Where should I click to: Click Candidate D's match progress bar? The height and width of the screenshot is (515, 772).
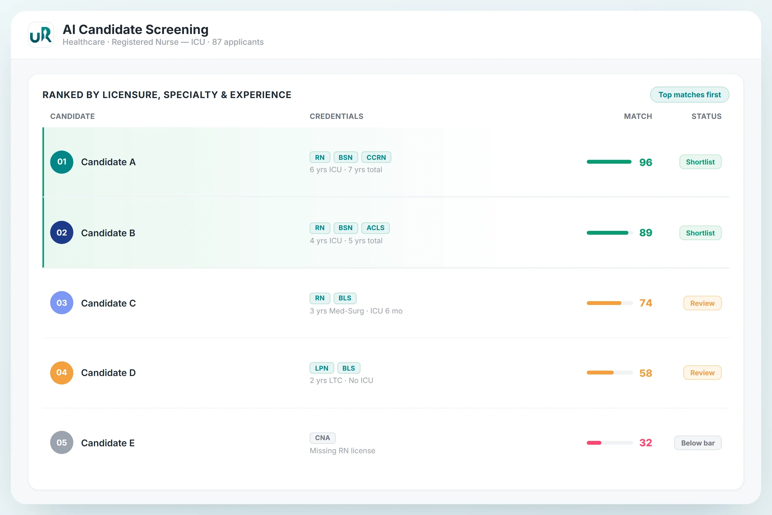(x=609, y=373)
